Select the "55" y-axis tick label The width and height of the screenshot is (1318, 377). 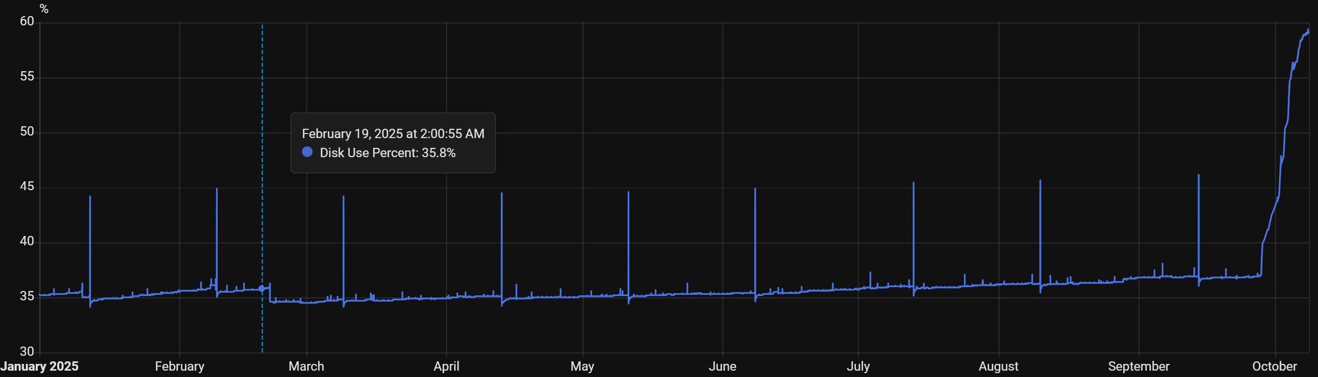(27, 77)
